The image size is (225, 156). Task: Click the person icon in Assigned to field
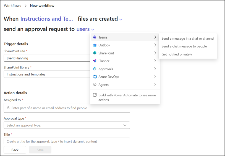pos(8,108)
